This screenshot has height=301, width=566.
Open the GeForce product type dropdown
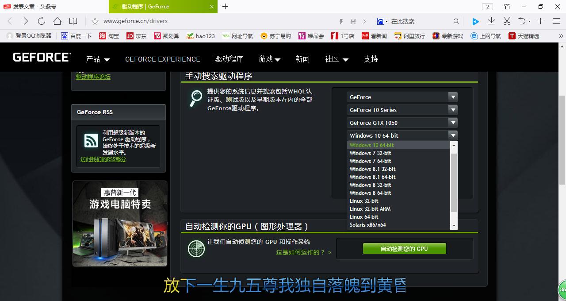tap(402, 97)
